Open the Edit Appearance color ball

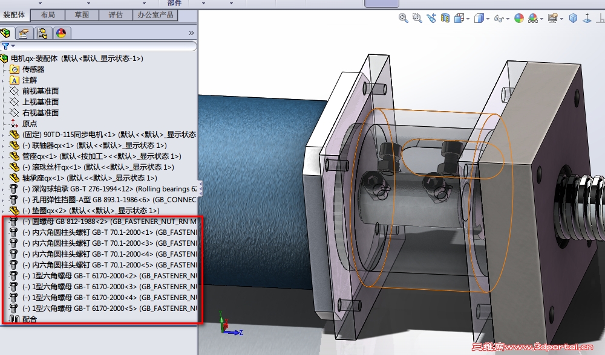tap(519, 18)
